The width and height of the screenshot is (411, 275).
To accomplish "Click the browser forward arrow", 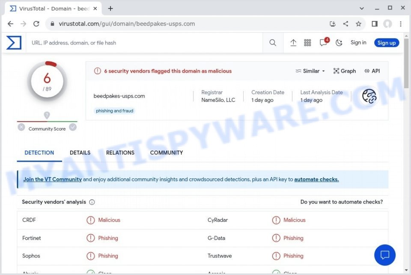I will click(23, 24).
